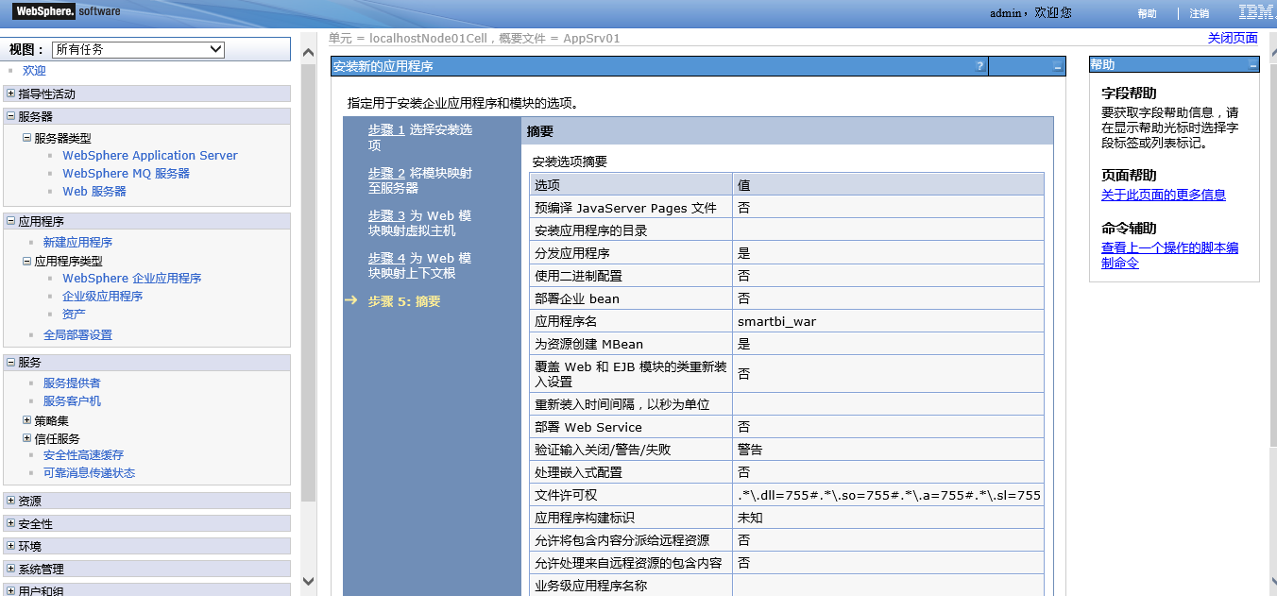Viewport: 1277px width, 596px height.
Task: Click the 处理嵌入式配置 row label
Action: coord(578,472)
